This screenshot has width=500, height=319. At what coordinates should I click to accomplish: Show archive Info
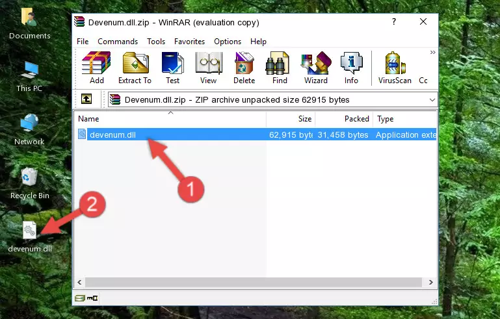coord(351,68)
